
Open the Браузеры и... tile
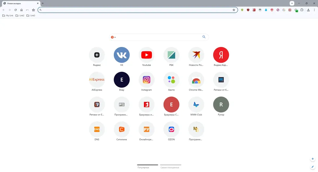click(146, 104)
